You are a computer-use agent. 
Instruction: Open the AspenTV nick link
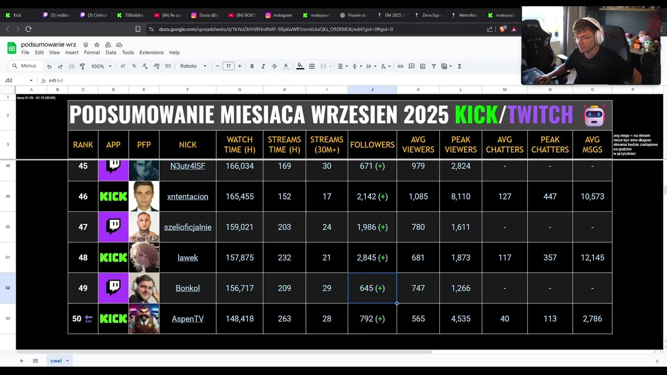coord(188,319)
